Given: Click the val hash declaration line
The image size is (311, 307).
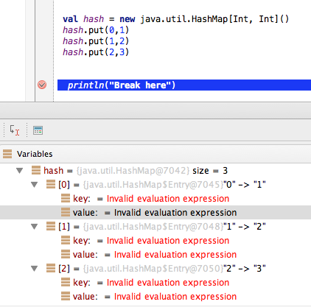Looking at the screenshot, I should click(x=176, y=19).
